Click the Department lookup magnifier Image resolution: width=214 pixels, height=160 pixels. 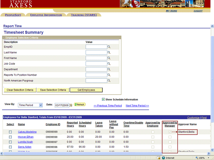tap(109, 69)
